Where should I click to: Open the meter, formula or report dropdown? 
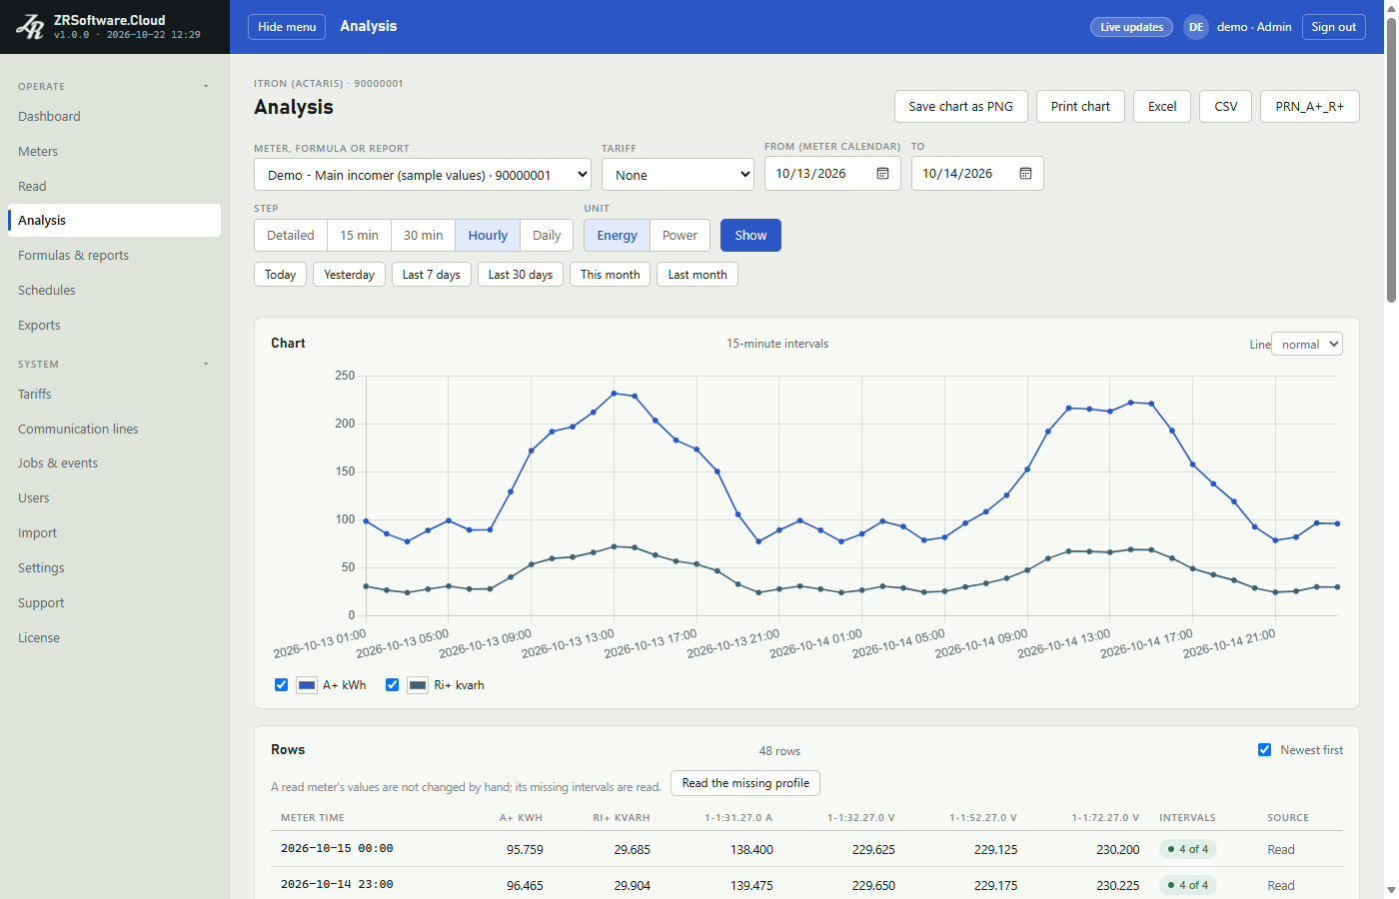tap(423, 175)
